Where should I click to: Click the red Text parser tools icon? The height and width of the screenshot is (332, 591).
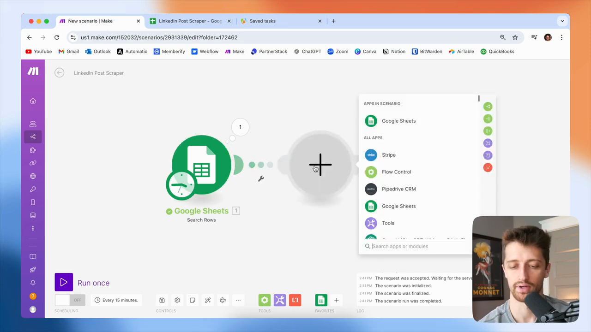point(295,300)
